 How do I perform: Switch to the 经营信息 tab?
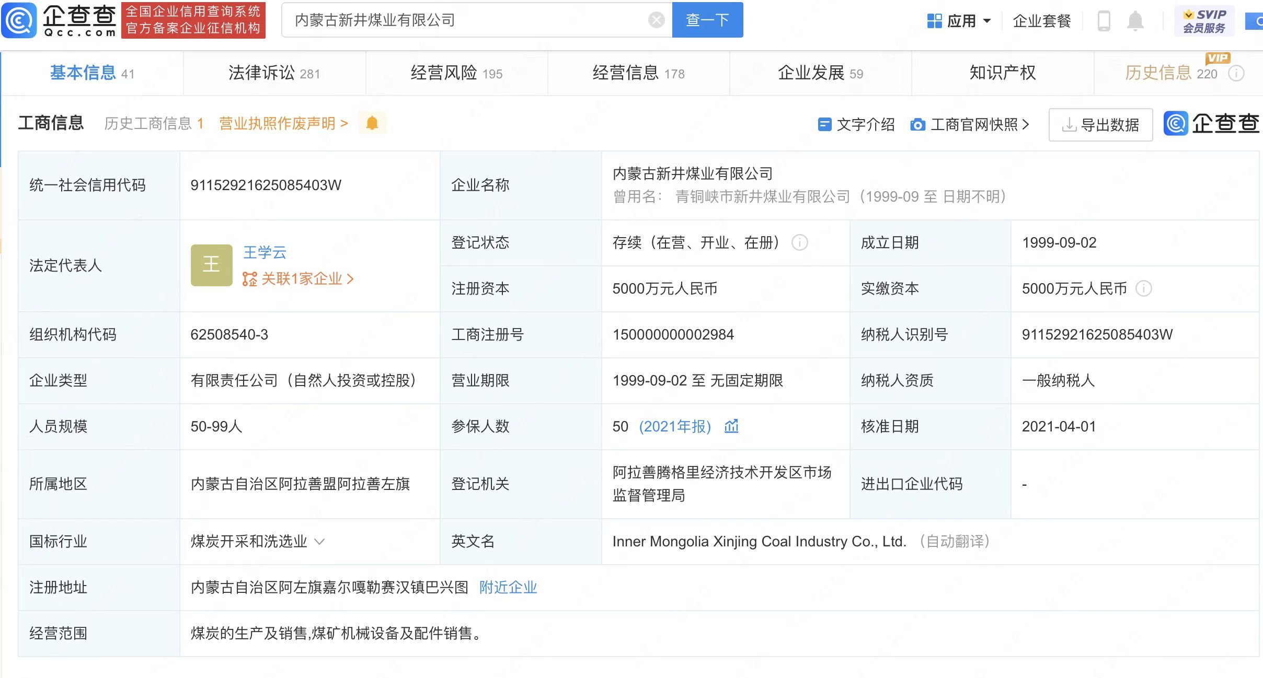tap(638, 73)
